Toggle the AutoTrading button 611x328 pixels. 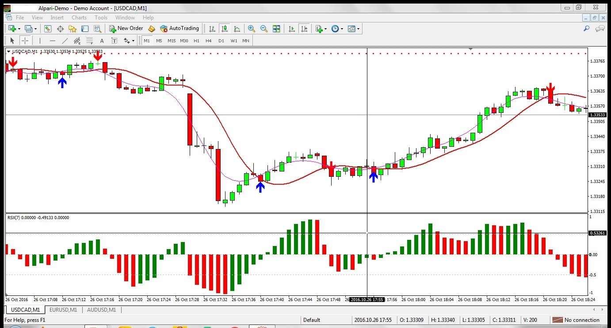click(x=179, y=29)
